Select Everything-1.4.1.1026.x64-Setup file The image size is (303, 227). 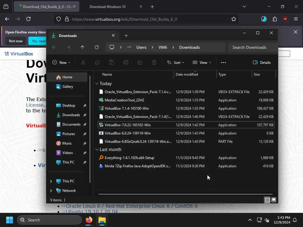[186, 158]
